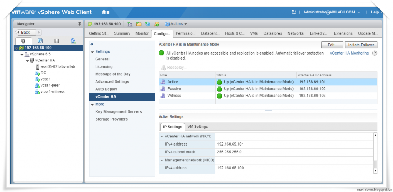This screenshot has height=192, width=393.
Task: Open the vCenter HA Monitoring link
Action: click(349, 53)
